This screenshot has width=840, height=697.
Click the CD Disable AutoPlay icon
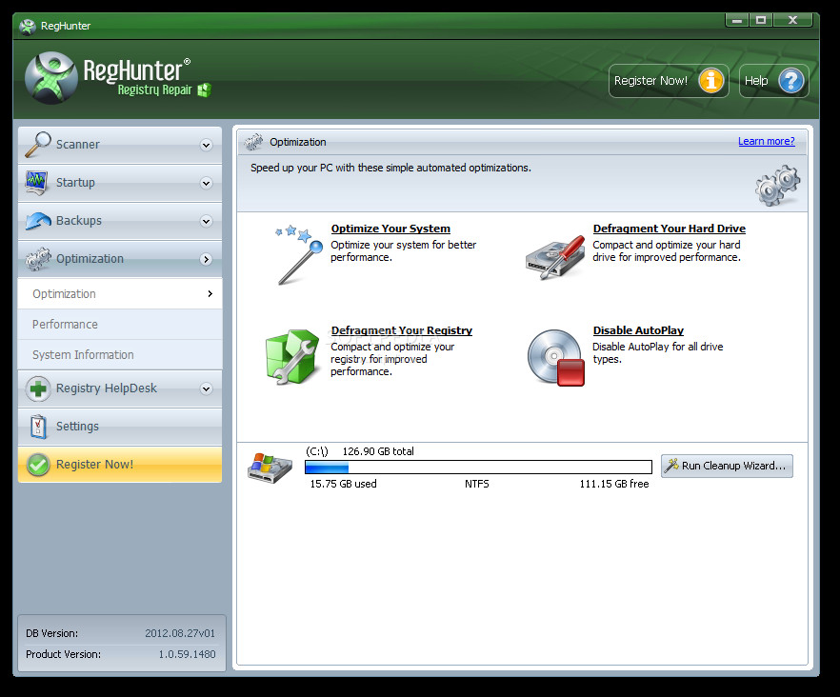[x=555, y=357]
